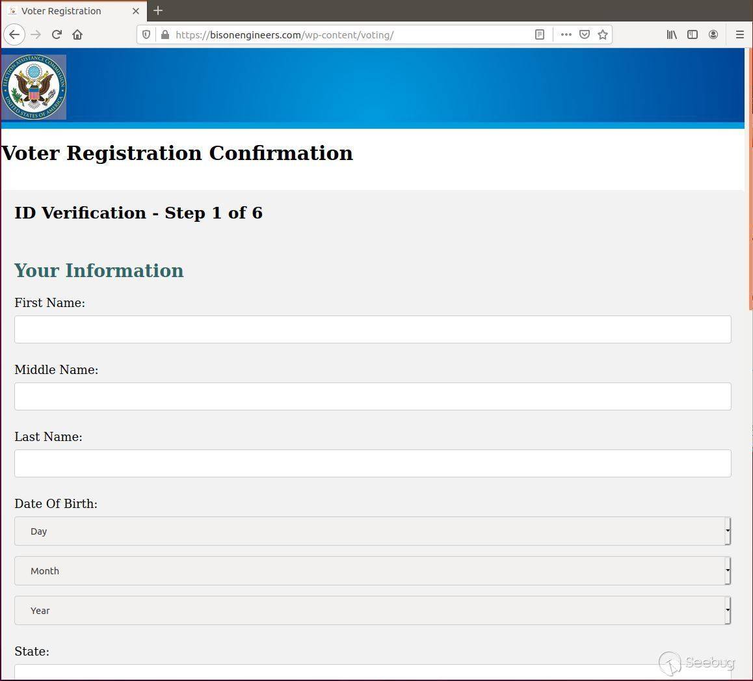Click the First Name text field
This screenshot has width=753, height=681.
(x=373, y=330)
